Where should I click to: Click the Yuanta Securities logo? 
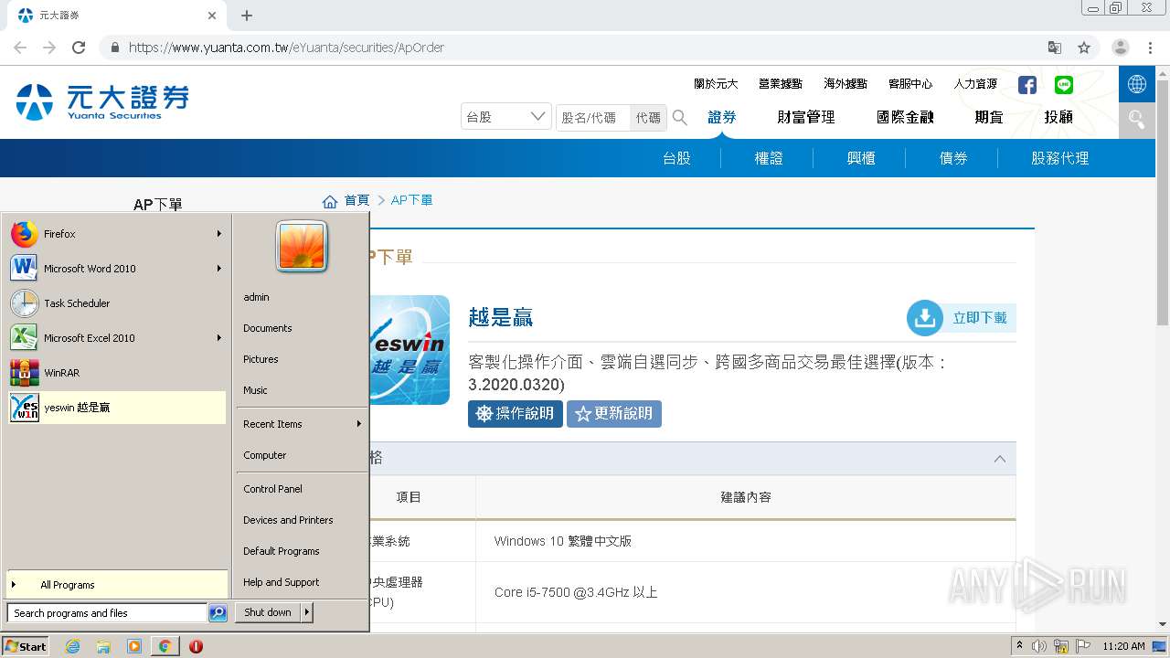coord(102,101)
